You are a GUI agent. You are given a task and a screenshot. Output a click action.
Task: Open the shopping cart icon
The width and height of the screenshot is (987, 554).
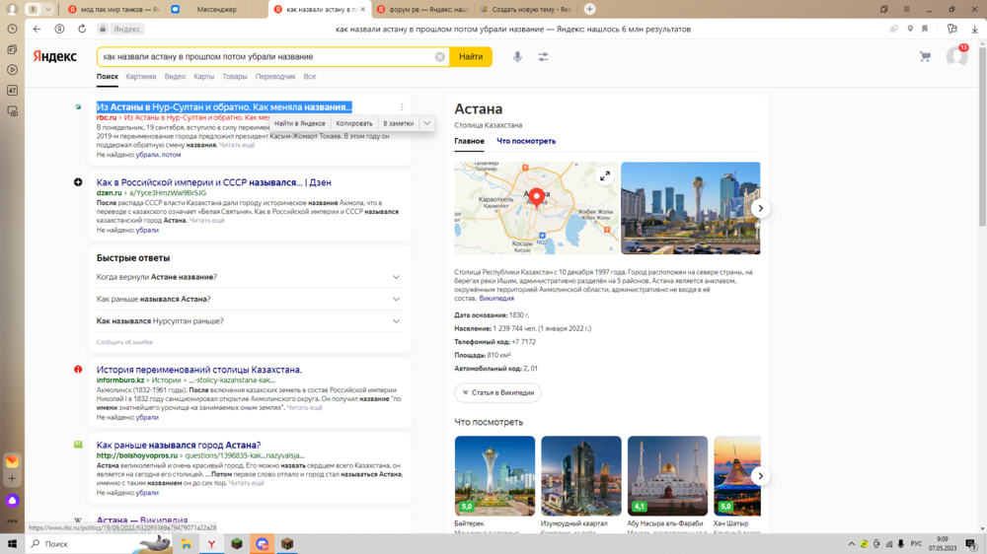[x=925, y=56]
